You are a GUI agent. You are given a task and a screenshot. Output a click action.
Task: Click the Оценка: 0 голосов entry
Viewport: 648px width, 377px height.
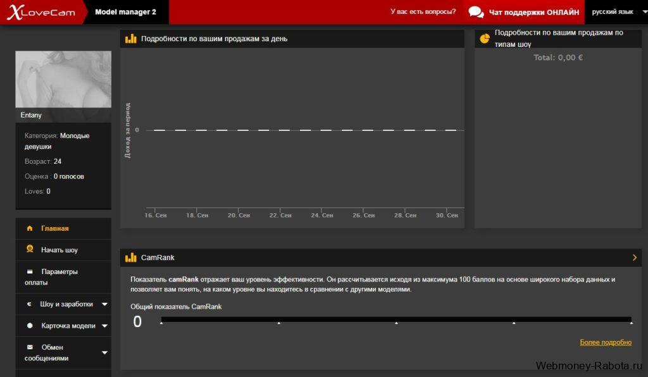pyautogui.click(x=54, y=176)
